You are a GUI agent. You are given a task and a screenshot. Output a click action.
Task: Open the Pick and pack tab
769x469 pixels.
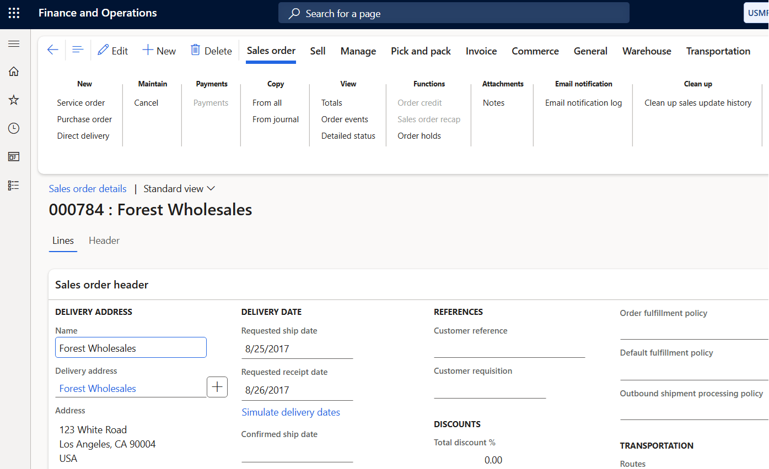(421, 51)
